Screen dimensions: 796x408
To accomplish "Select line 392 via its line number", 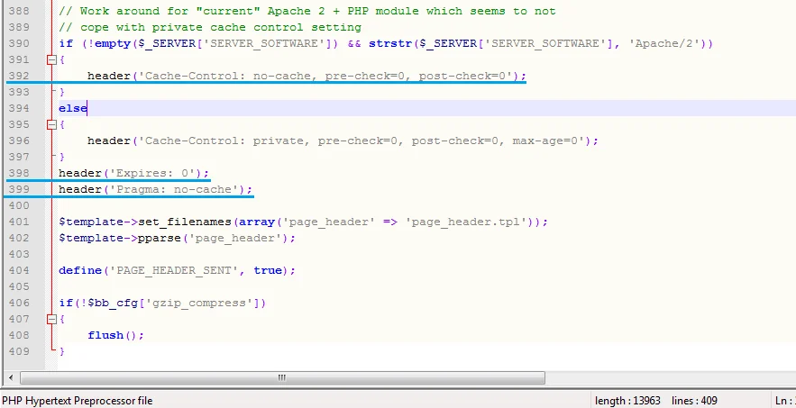I will point(19,76).
